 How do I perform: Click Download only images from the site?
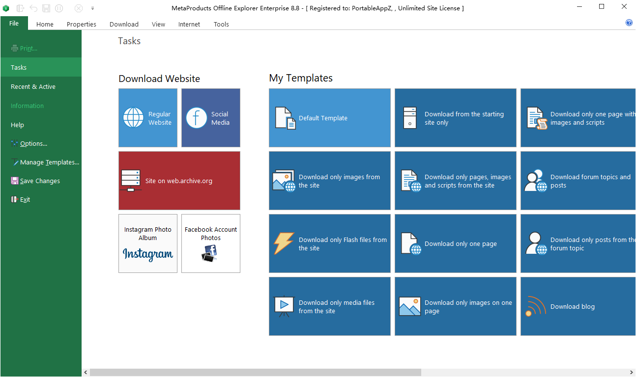(x=330, y=181)
